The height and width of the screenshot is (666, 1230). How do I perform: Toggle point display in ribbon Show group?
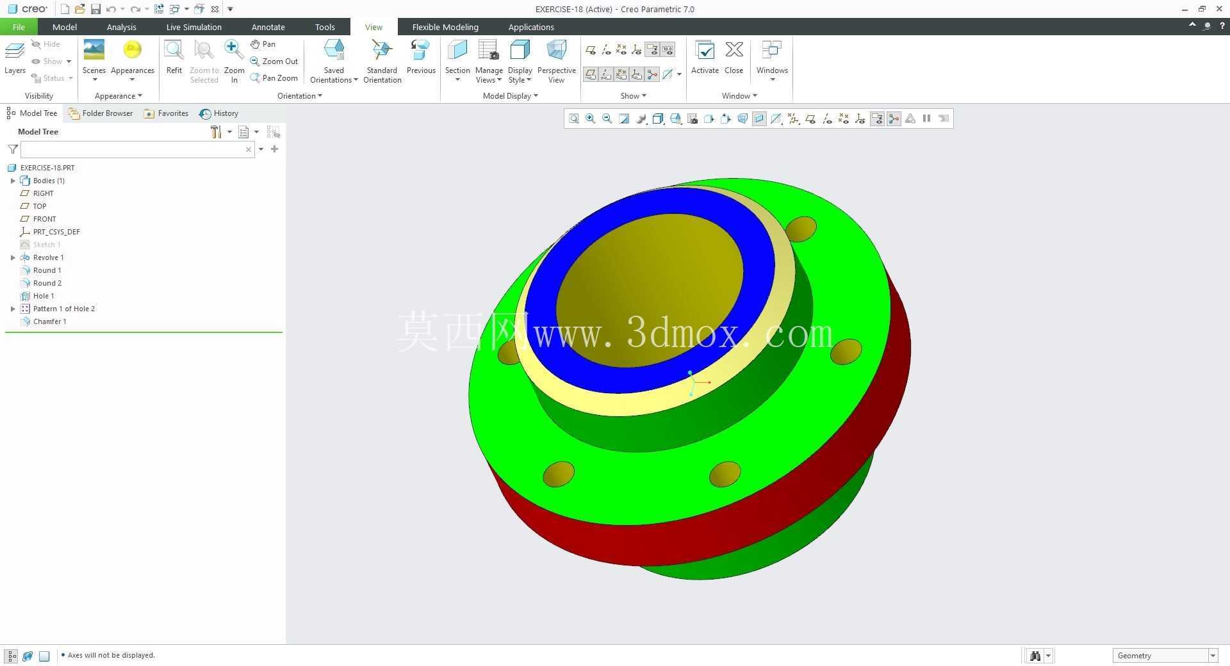coord(621,49)
